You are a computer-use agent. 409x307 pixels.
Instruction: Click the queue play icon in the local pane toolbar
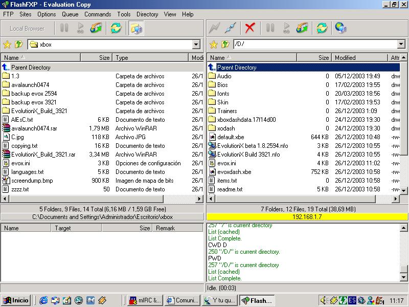coord(80,28)
